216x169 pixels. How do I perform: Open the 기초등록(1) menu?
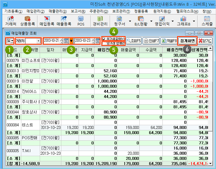(x=13, y=11)
